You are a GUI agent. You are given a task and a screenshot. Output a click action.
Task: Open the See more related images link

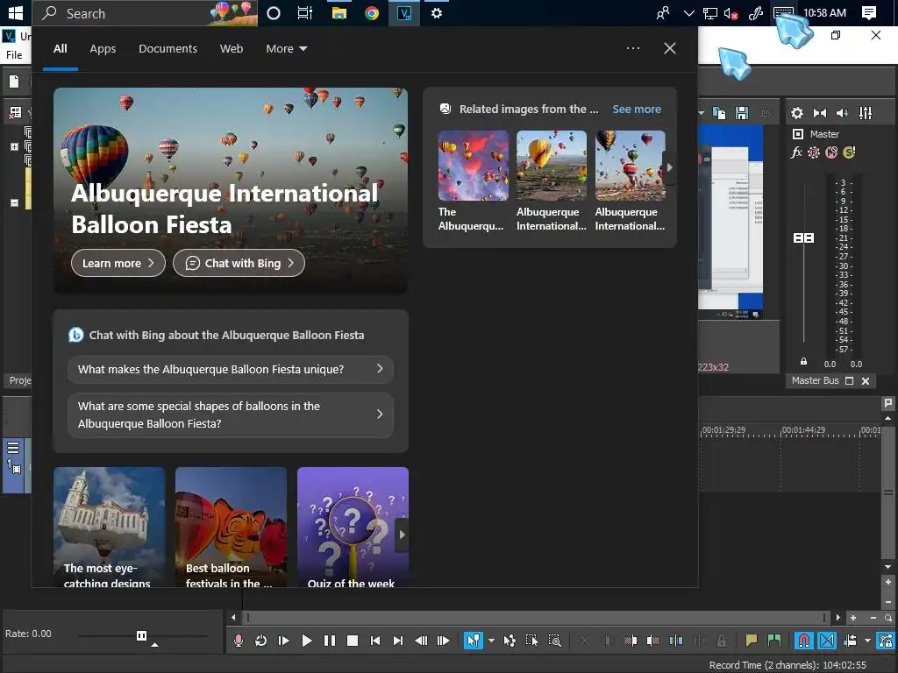tap(637, 110)
